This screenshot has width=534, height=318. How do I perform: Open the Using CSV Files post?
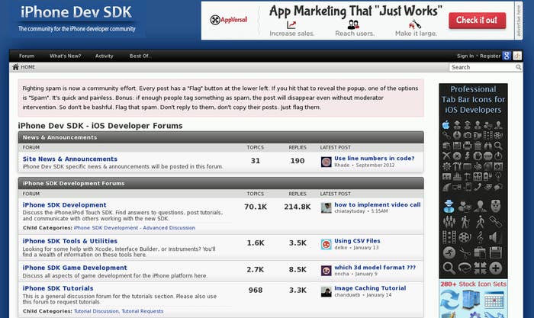click(357, 241)
